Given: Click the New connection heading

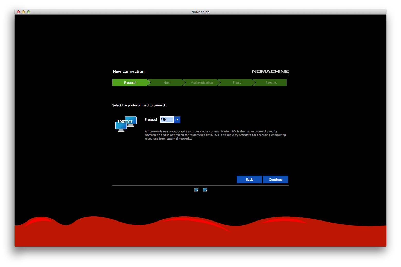Looking at the screenshot, I should pyautogui.click(x=128, y=72).
